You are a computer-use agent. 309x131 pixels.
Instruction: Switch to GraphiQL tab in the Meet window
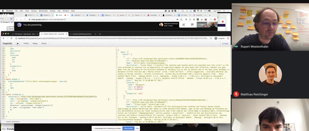[x=200, y=15]
